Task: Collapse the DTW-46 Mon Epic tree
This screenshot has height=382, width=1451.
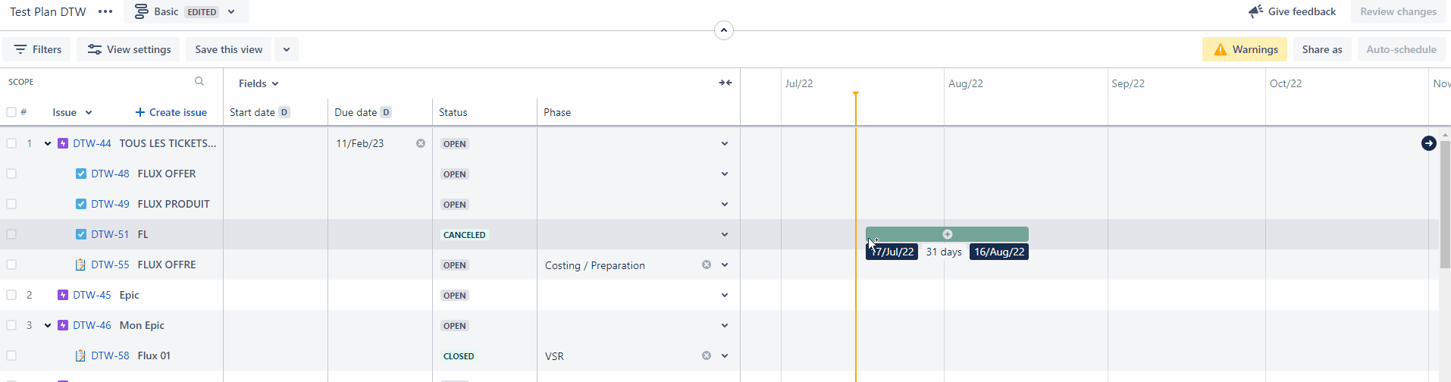Action: tap(48, 325)
